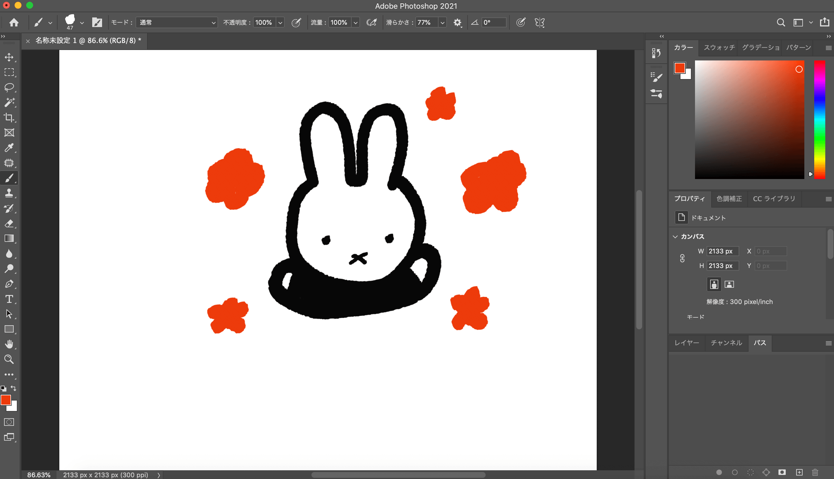This screenshot has height=479, width=834.
Task: Click foreground color swatch in toolbar
Action: coord(6,400)
